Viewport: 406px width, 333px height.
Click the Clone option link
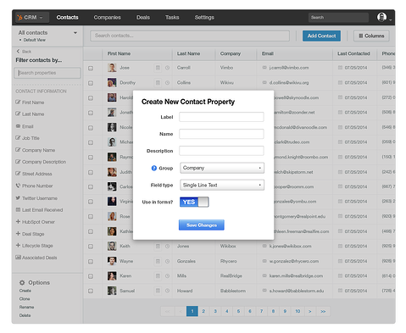click(25, 299)
